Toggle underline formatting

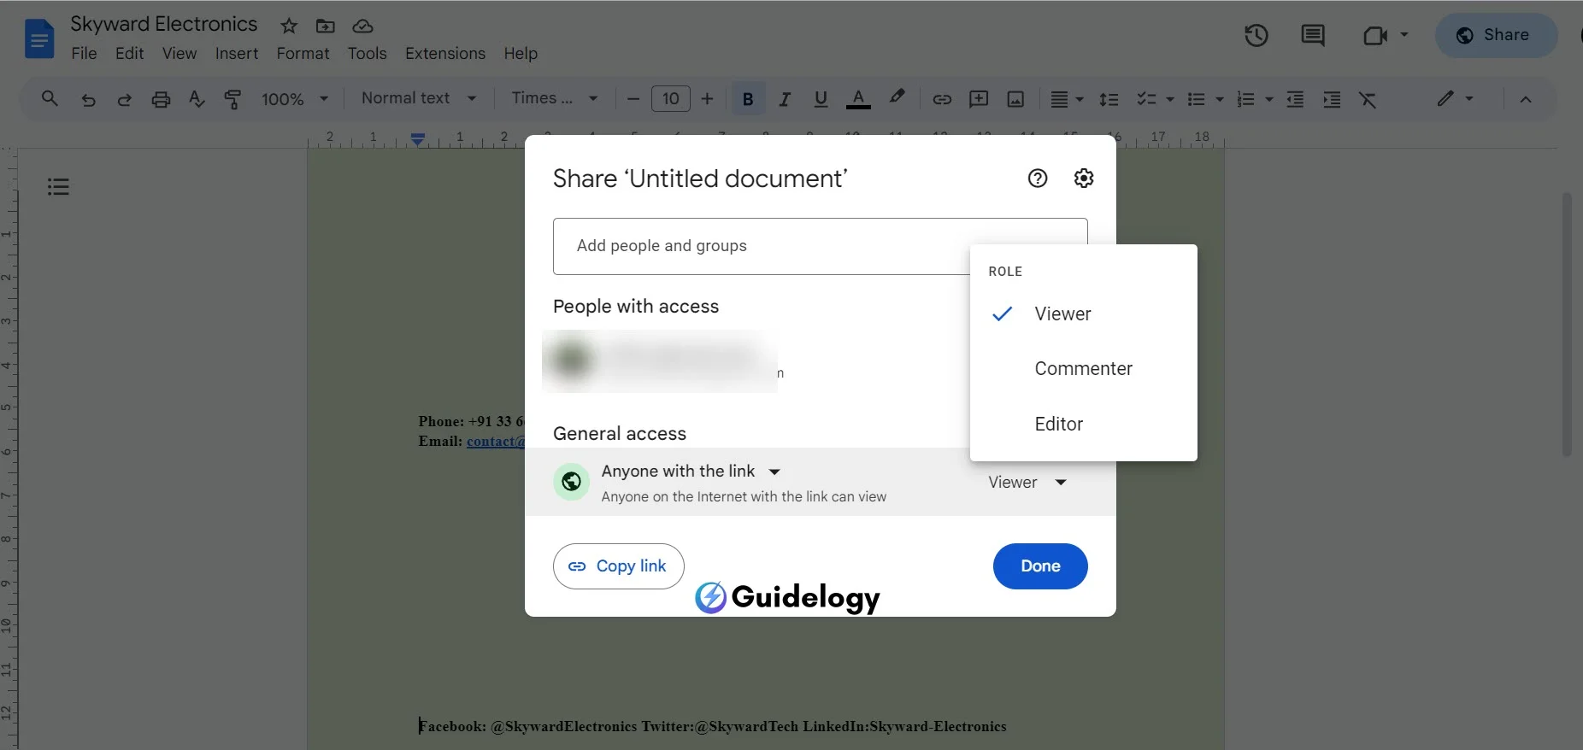click(821, 99)
